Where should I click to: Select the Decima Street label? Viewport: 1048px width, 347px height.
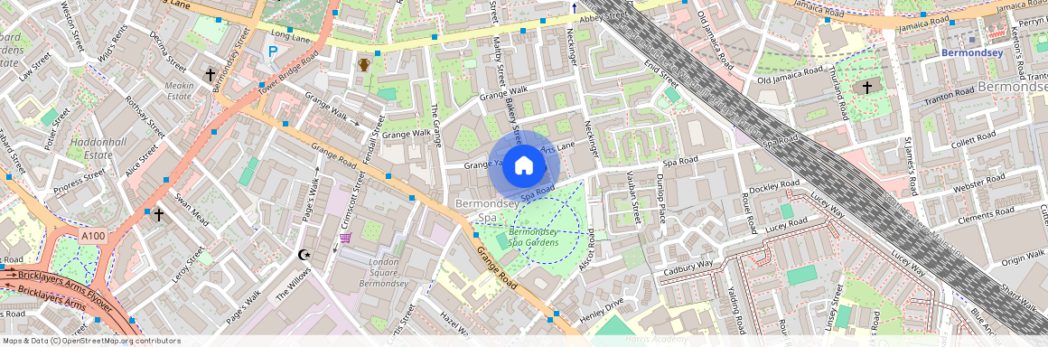tap(168, 52)
